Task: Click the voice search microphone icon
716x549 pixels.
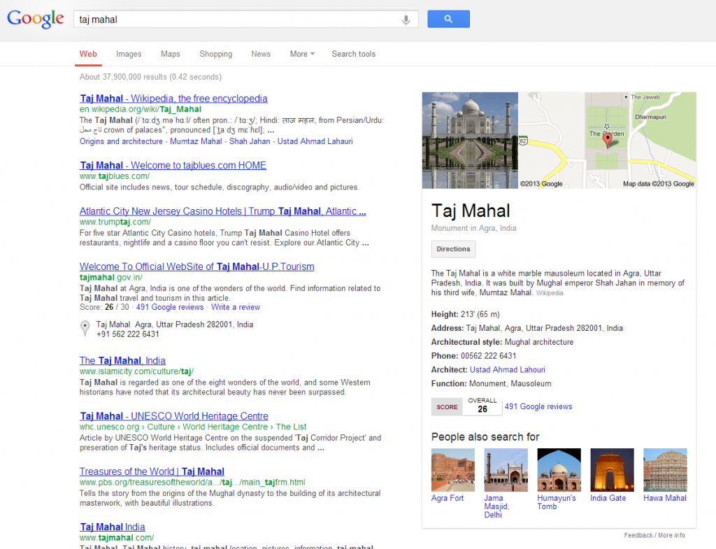Action: pos(406,19)
